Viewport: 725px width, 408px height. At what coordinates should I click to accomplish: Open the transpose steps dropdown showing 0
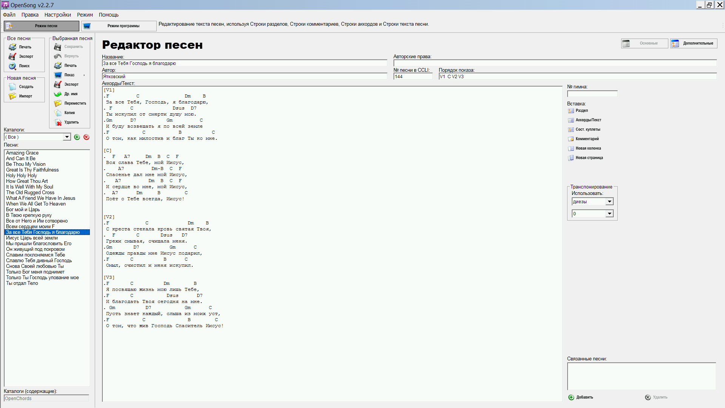[609, 214]
